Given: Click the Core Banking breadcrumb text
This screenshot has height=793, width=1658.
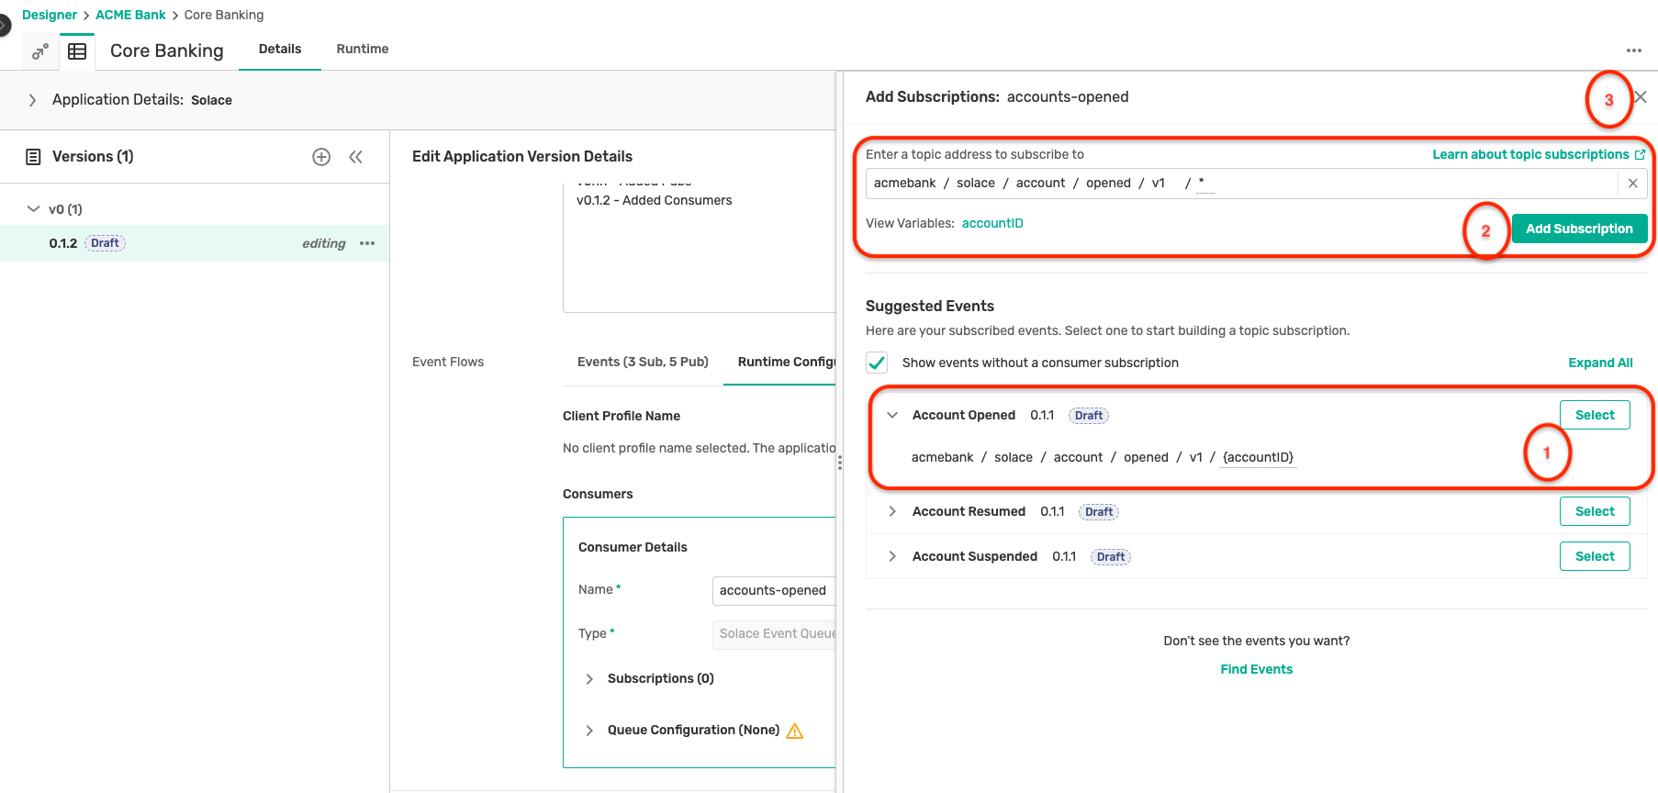Looking at the screenshot, I should (x=224, y=15).
